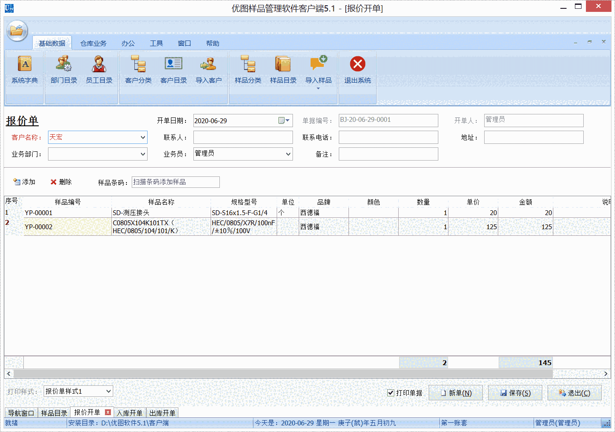Image resolution: width=615 pixels, height=432 pixels.
Task: Open the 系统字典 (system dictionary) icon
Action: (24, 70)
